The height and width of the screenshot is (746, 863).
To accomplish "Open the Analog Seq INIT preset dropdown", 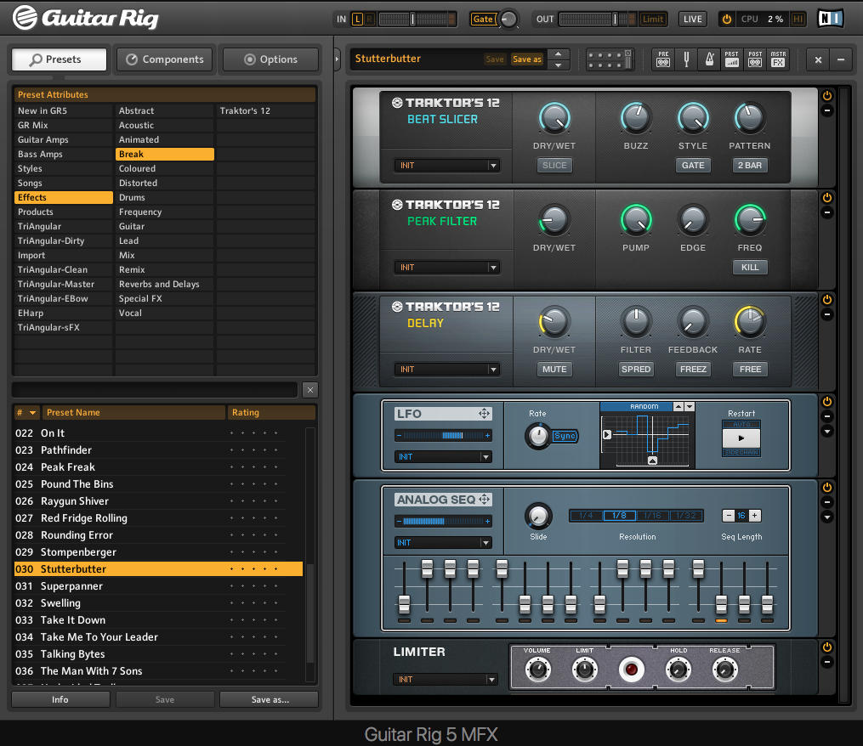I will (x=443, y=542).
